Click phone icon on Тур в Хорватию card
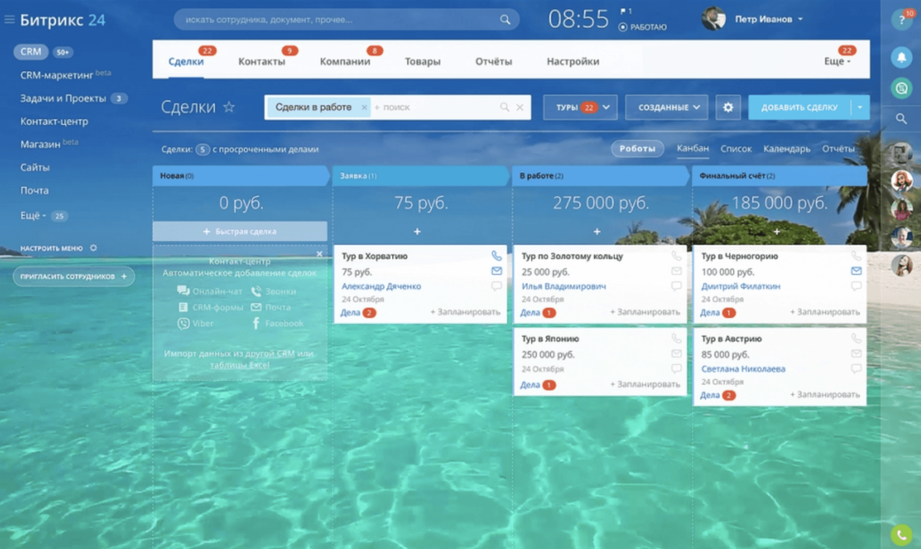921x549 pixels. point(496,256)
